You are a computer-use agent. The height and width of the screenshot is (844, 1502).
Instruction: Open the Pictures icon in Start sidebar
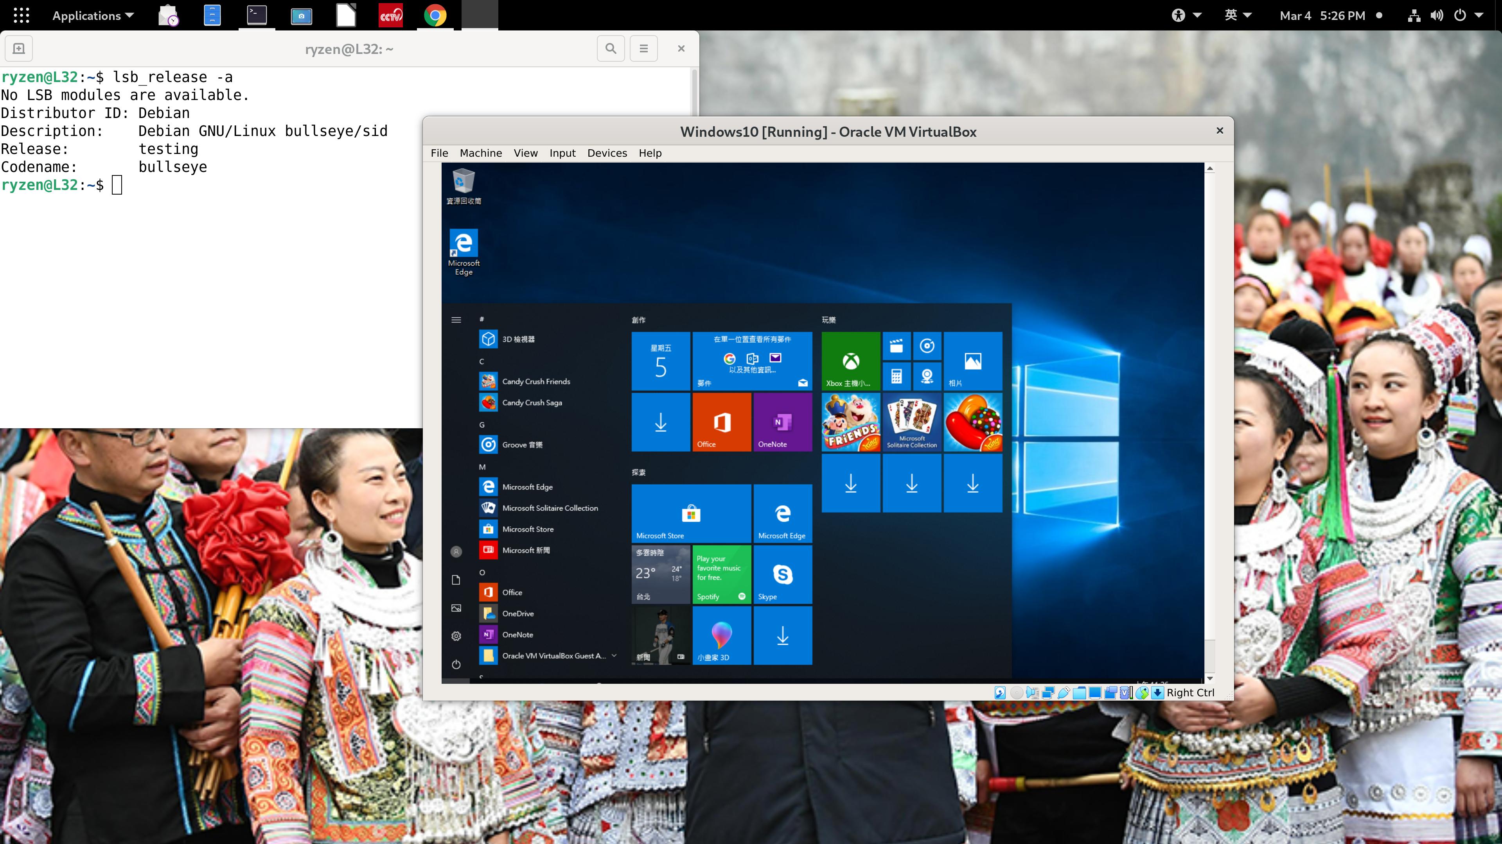pos(456,608)
